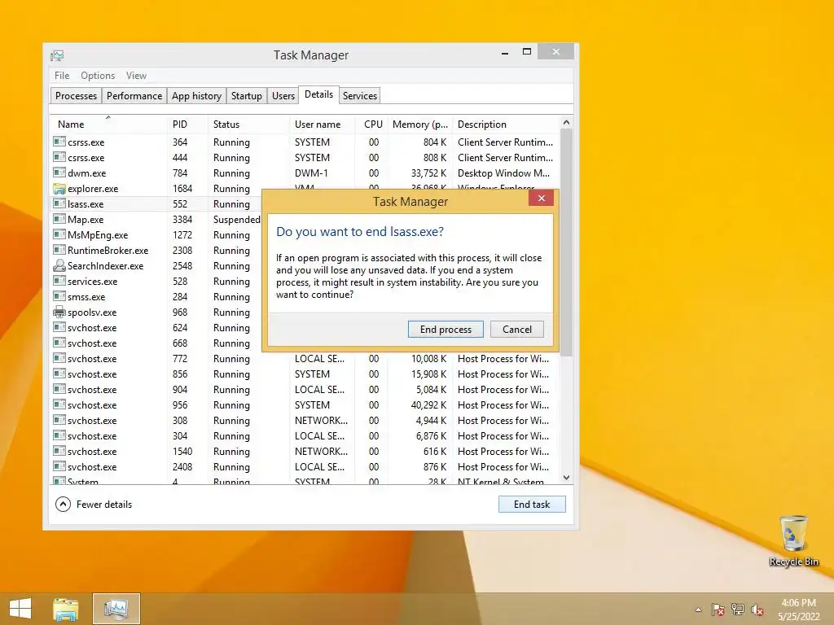Sort by the Status column header
The image size is (834, 625).
click(248, 125)
